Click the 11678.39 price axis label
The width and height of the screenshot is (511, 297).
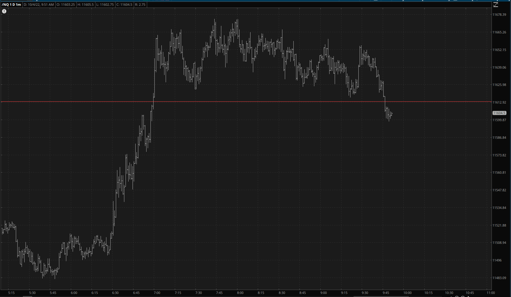pyautogui.click(x=499, y=15)
